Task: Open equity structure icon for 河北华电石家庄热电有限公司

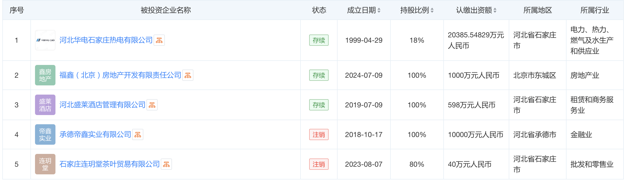Action: click(159, 40)
